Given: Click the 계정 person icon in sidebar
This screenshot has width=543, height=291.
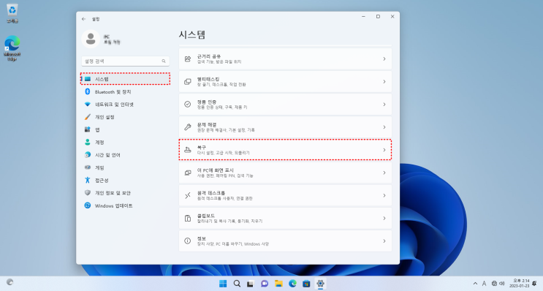Looking at the screenshot, I should point(88,142).
